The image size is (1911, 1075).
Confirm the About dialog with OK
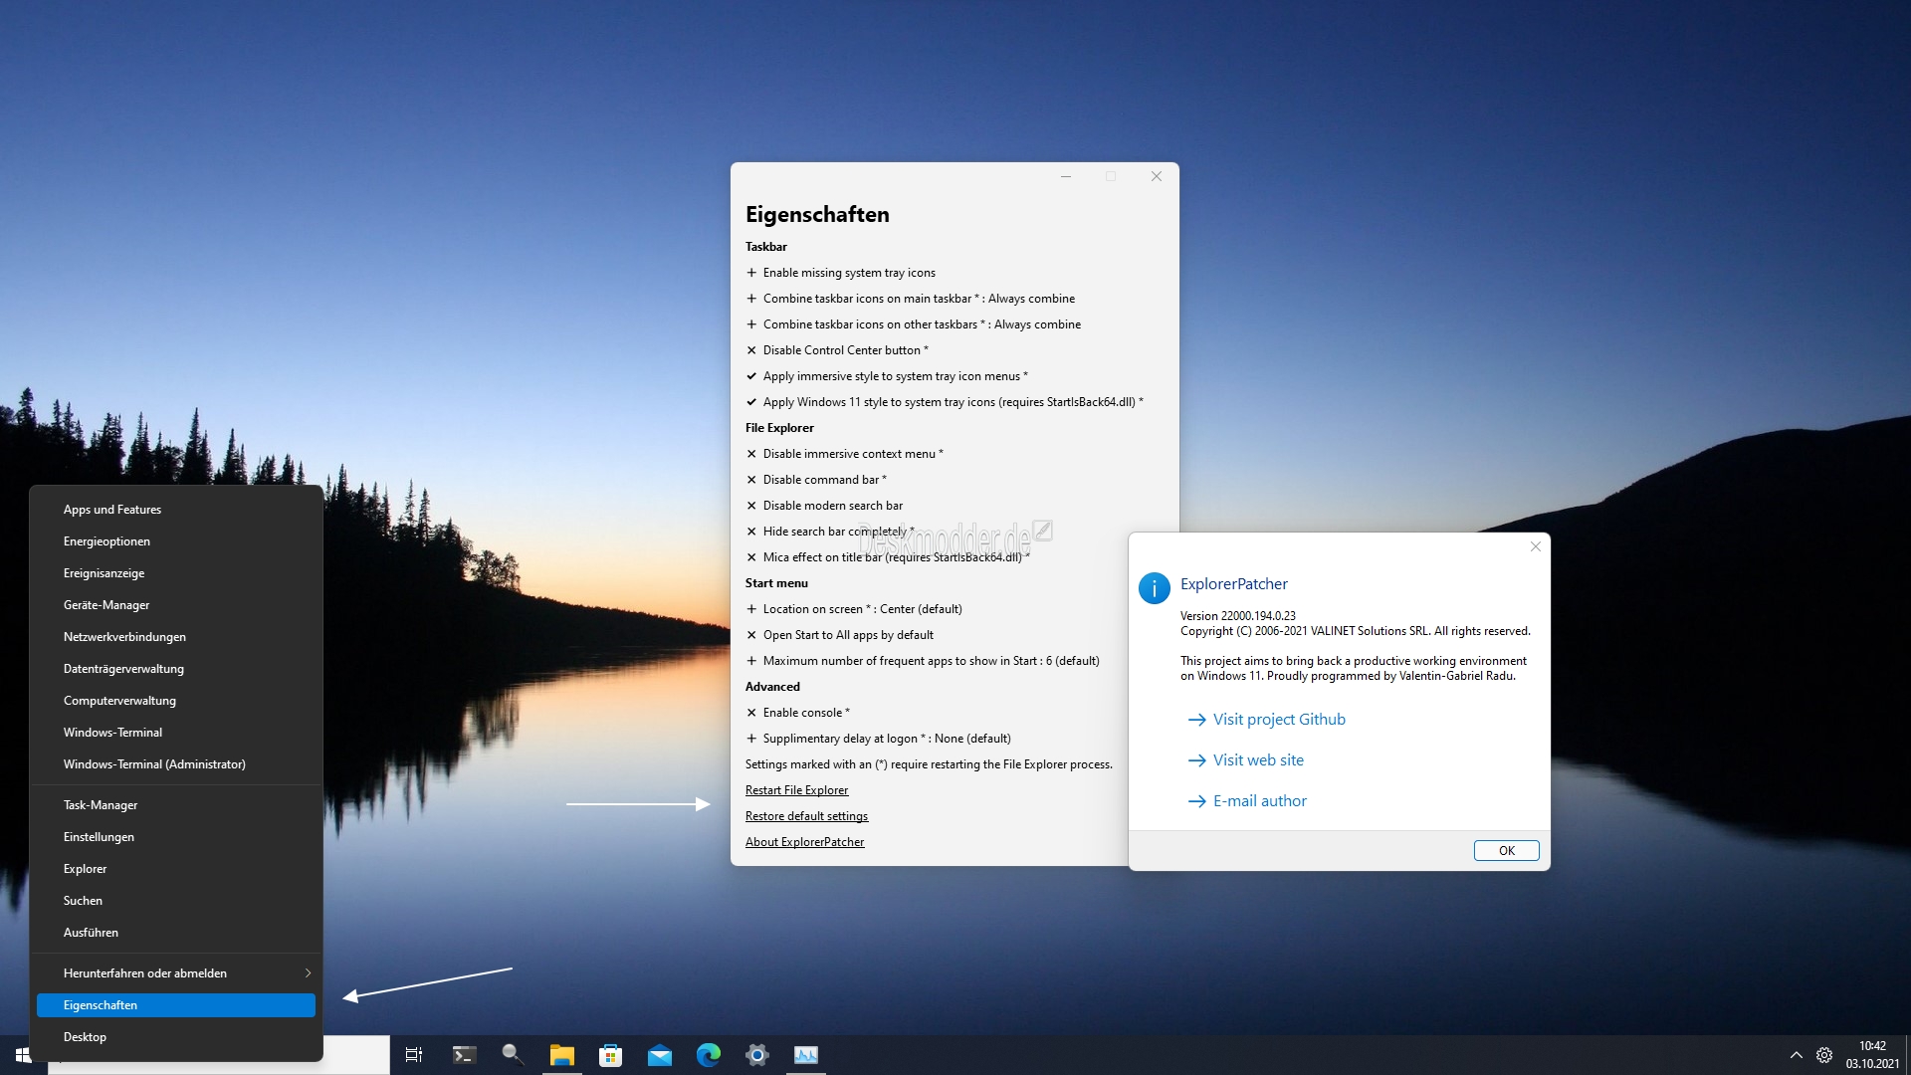pyautogui.click(x=1506, y=851)
